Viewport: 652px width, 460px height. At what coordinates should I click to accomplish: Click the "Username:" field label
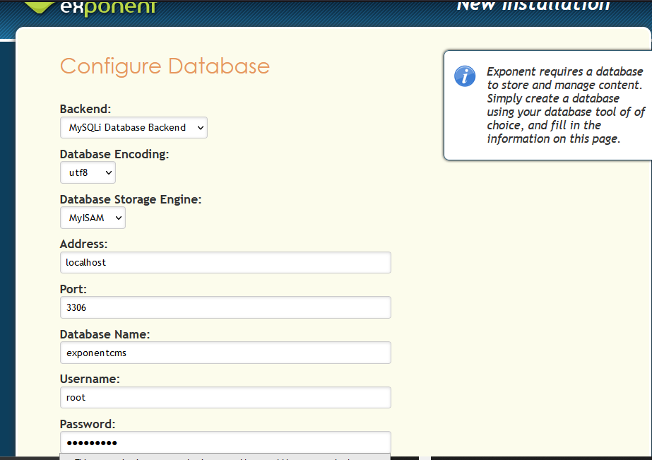coord(90,379)
